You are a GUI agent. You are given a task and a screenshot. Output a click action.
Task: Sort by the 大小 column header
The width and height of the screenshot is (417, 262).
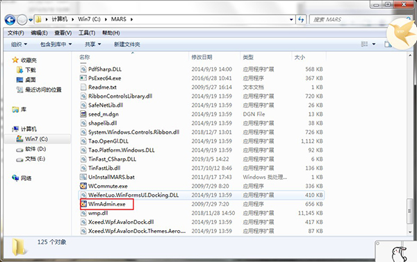point(300,57)
